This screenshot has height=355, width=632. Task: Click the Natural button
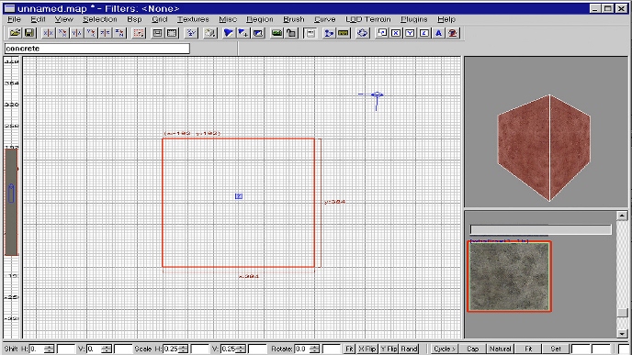(501, 349)
